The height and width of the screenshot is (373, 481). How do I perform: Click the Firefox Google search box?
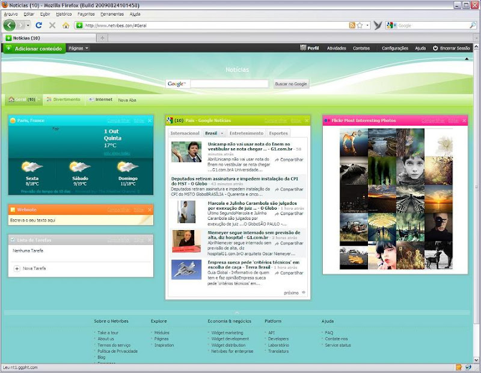click(434, 25)
